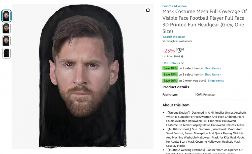Open Shop items for Save 10% offer
The width and height of the screenshot is (252, 154).
213,68
